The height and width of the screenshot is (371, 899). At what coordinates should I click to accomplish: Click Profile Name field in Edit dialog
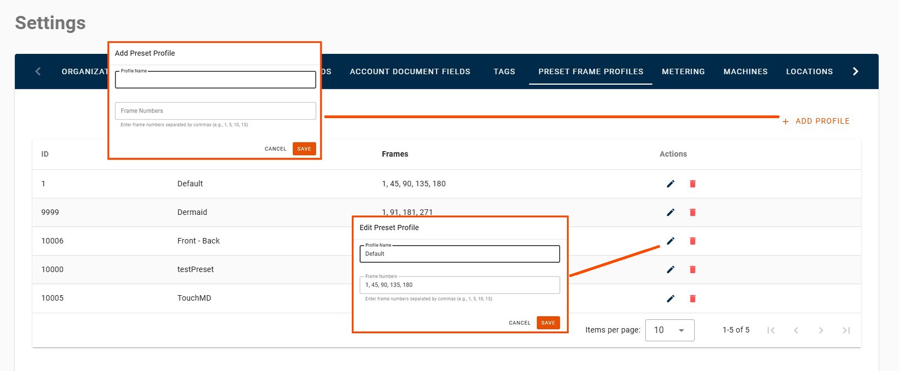pyautogui.click(x=460, y=254)
